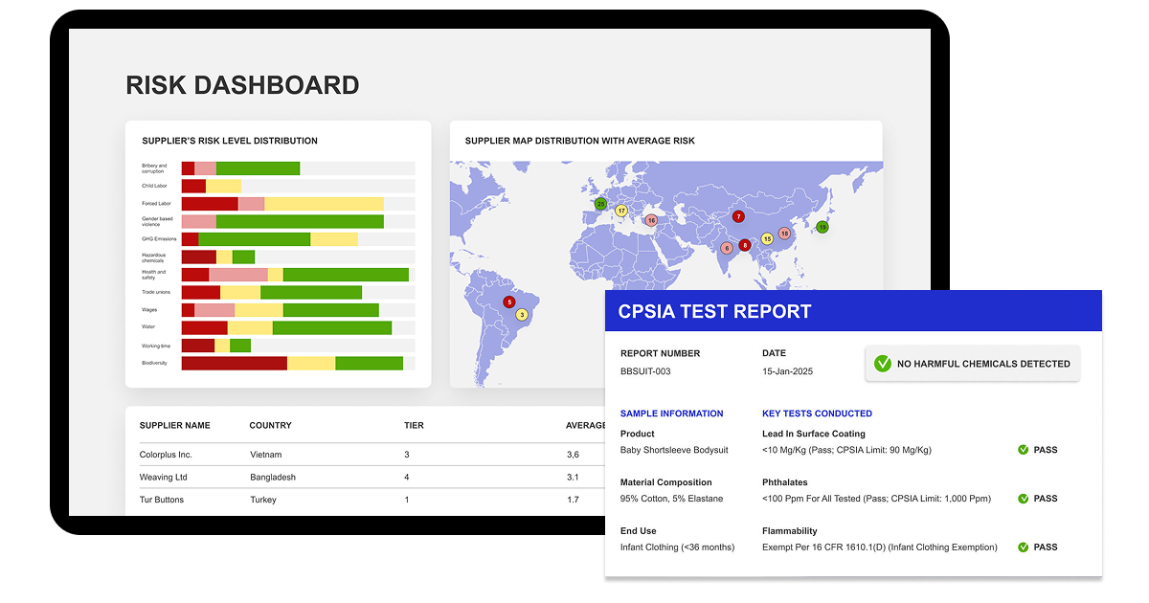Click the Health and safety chart label
Image resolution: width=1149 pixels, height=603 pixels.
[x=154, y=275]
